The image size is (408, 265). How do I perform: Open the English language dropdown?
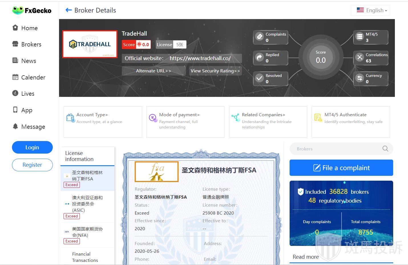pyautogui.click(x=370, y=11)
